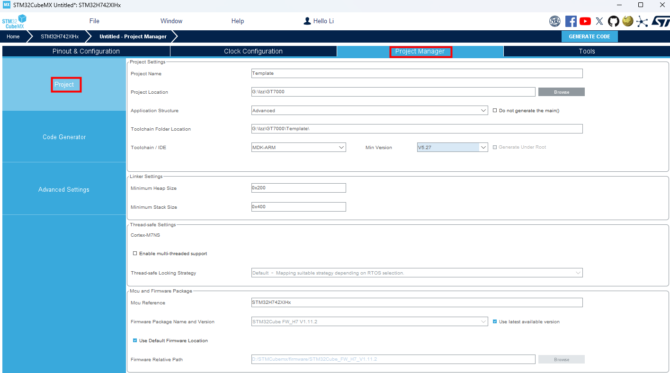Image resolution: width=670 pixels, height=373 pixels.
Task: Open the Advanced Settings side tab
Action: pos(64,189)
